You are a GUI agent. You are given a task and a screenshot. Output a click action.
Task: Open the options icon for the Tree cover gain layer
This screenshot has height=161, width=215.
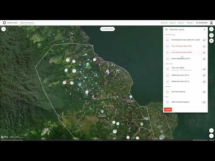click(204, 46)
